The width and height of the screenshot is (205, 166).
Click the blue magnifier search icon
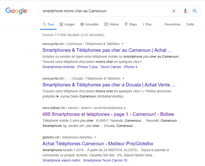pyautogui.click(x=195, y=11)
